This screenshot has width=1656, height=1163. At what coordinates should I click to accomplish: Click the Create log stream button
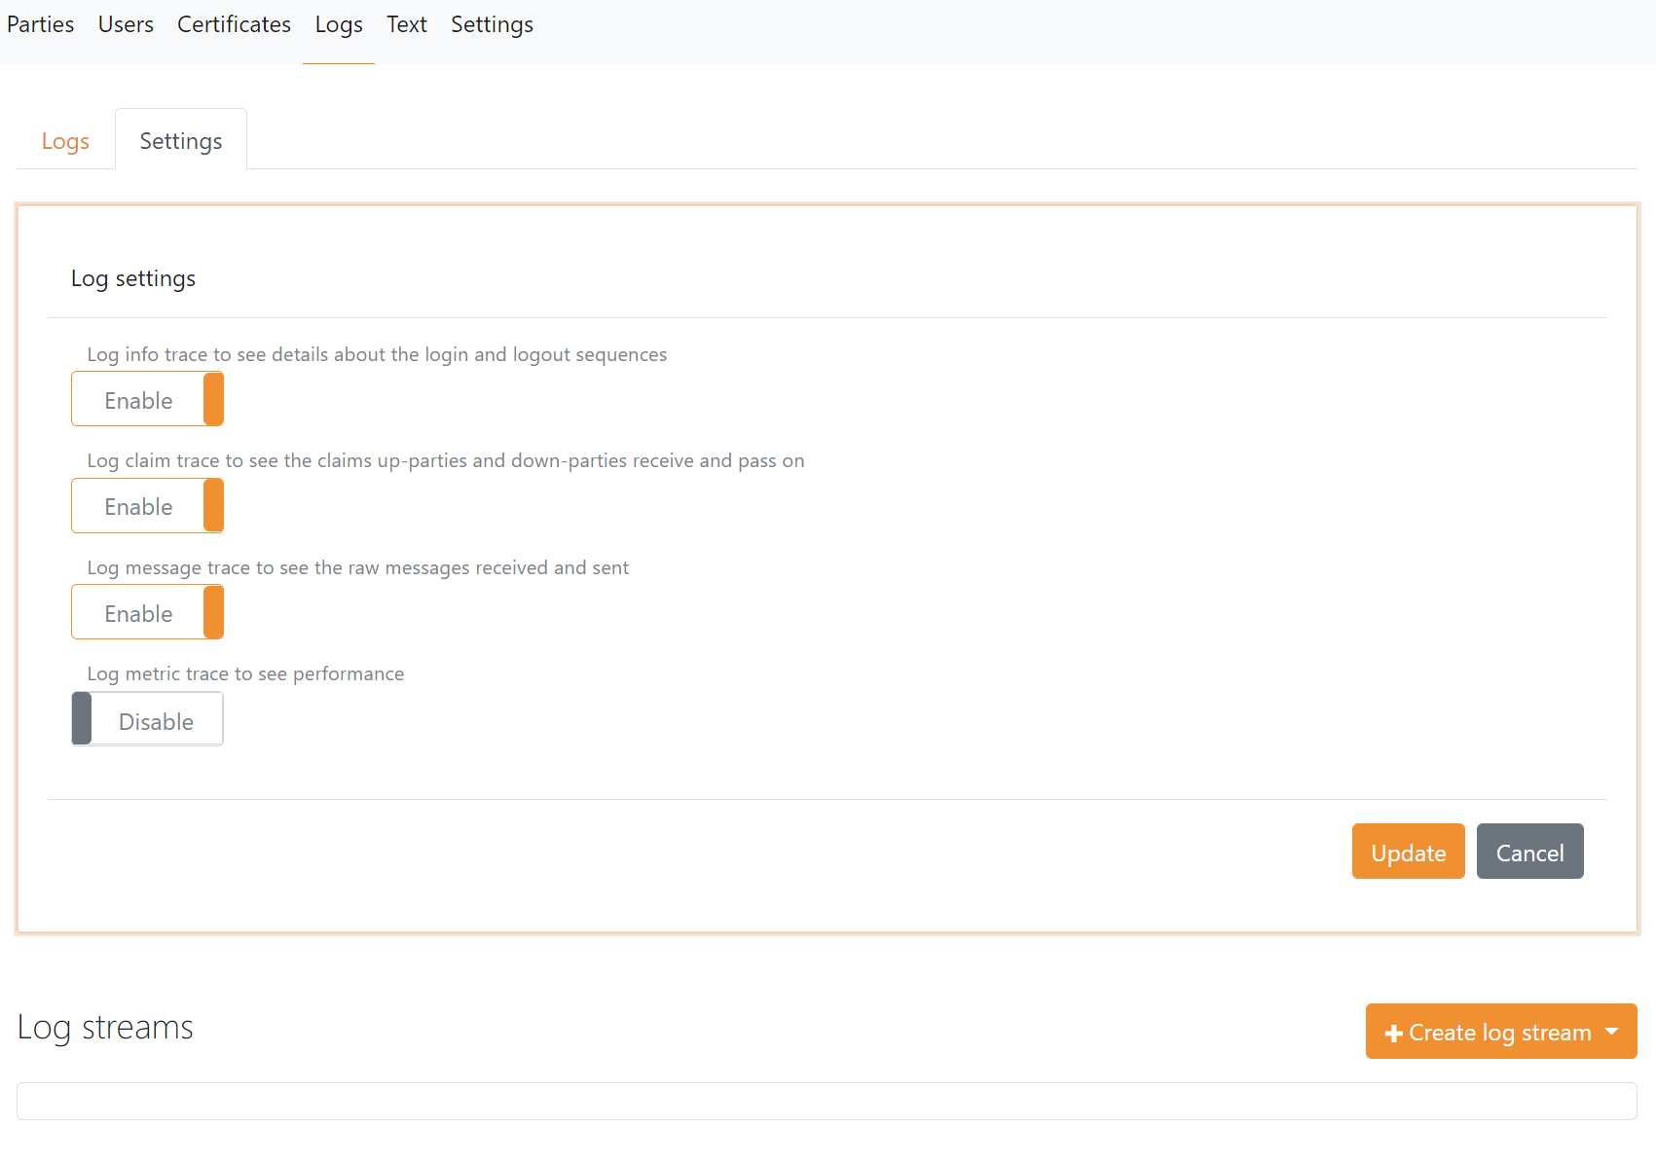tap(1499, 1032)
